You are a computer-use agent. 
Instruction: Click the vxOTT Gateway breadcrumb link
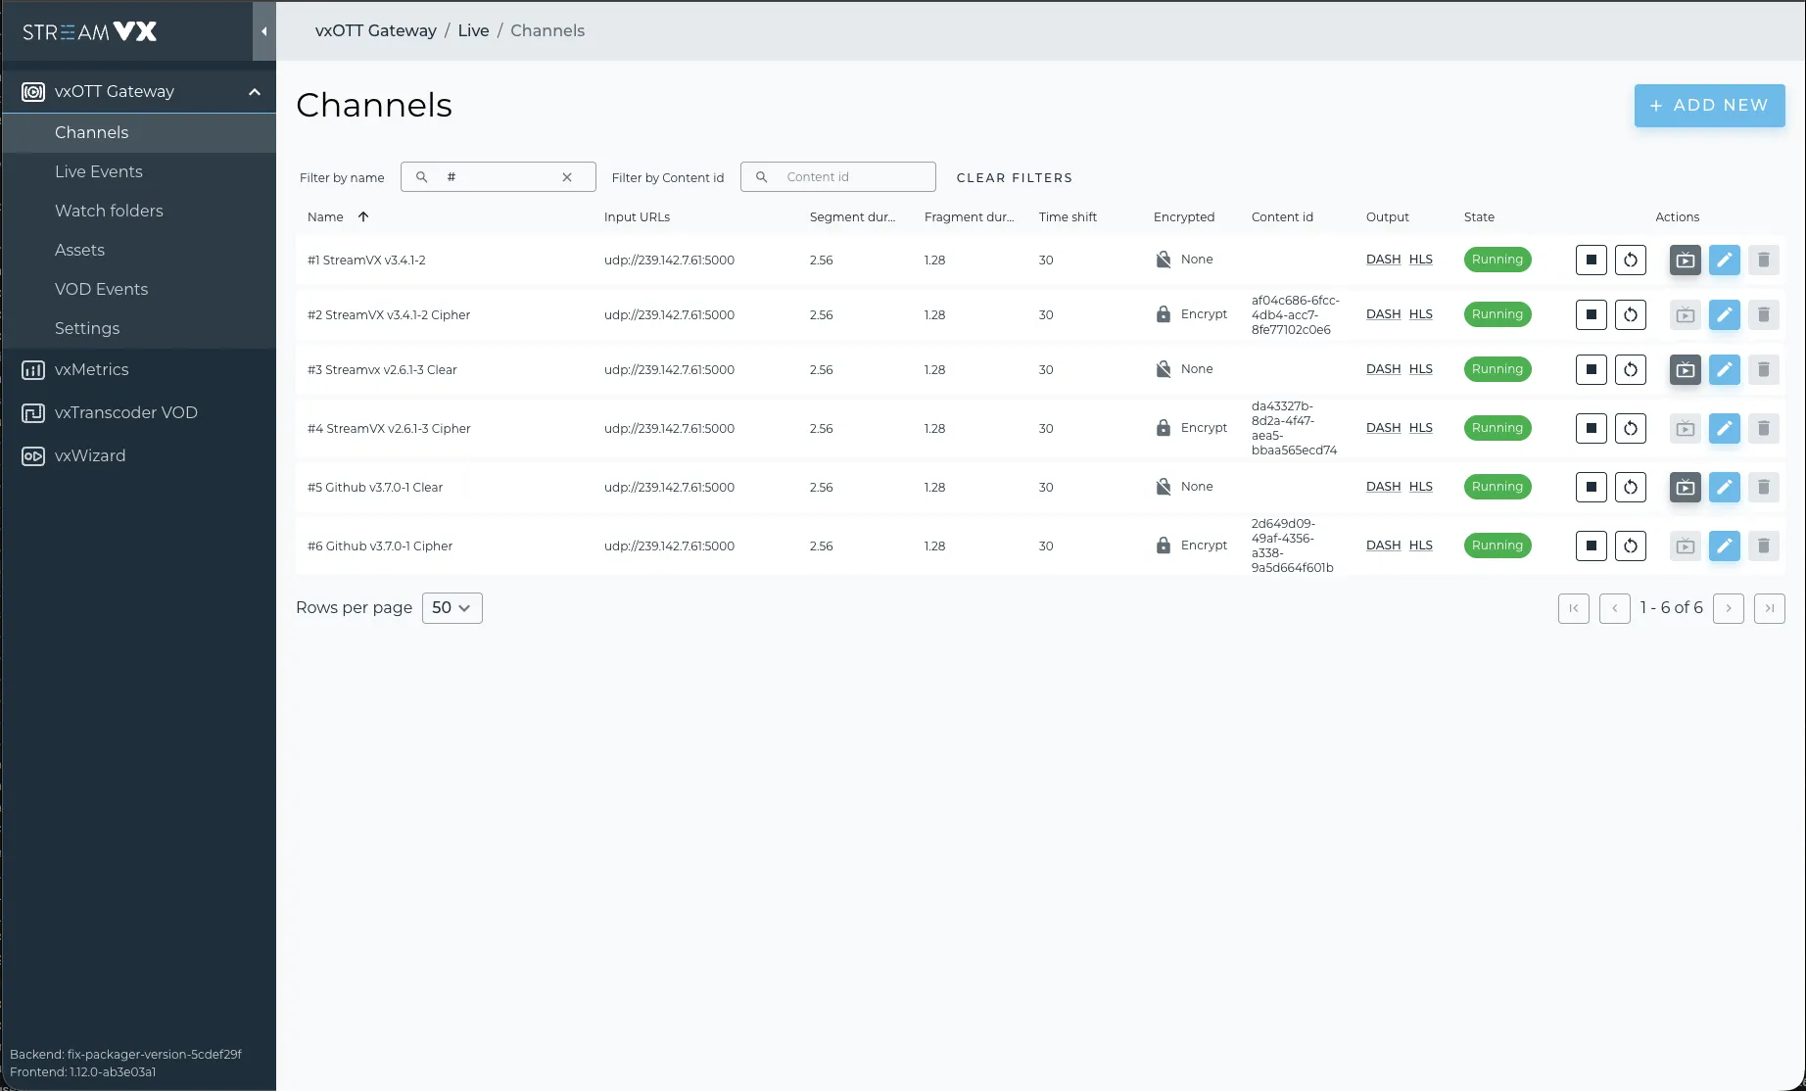[x=376, y=30]
